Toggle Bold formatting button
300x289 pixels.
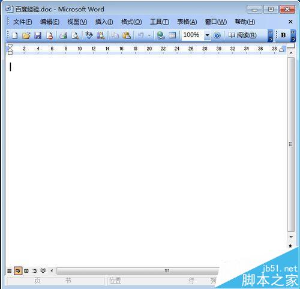click(283, 35)
